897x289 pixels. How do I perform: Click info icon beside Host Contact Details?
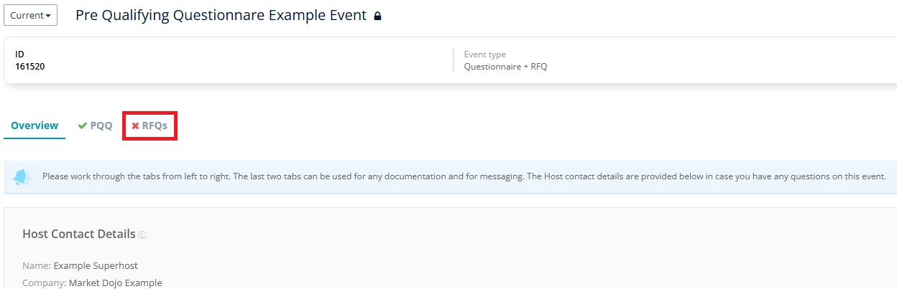coord(142,235)
